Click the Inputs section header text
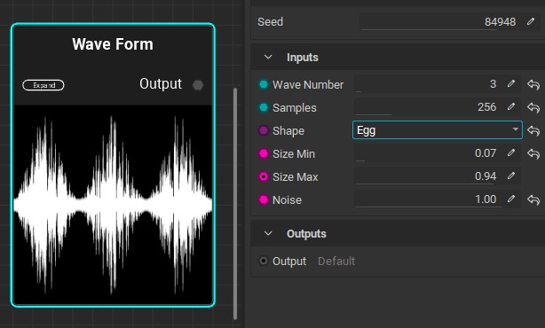Image resolution: width=545 pixels, height=328 pixels. (303, 58)
